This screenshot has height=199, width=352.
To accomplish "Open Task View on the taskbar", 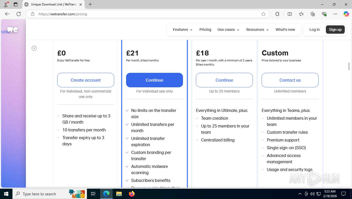I will [x=93, y=194].
